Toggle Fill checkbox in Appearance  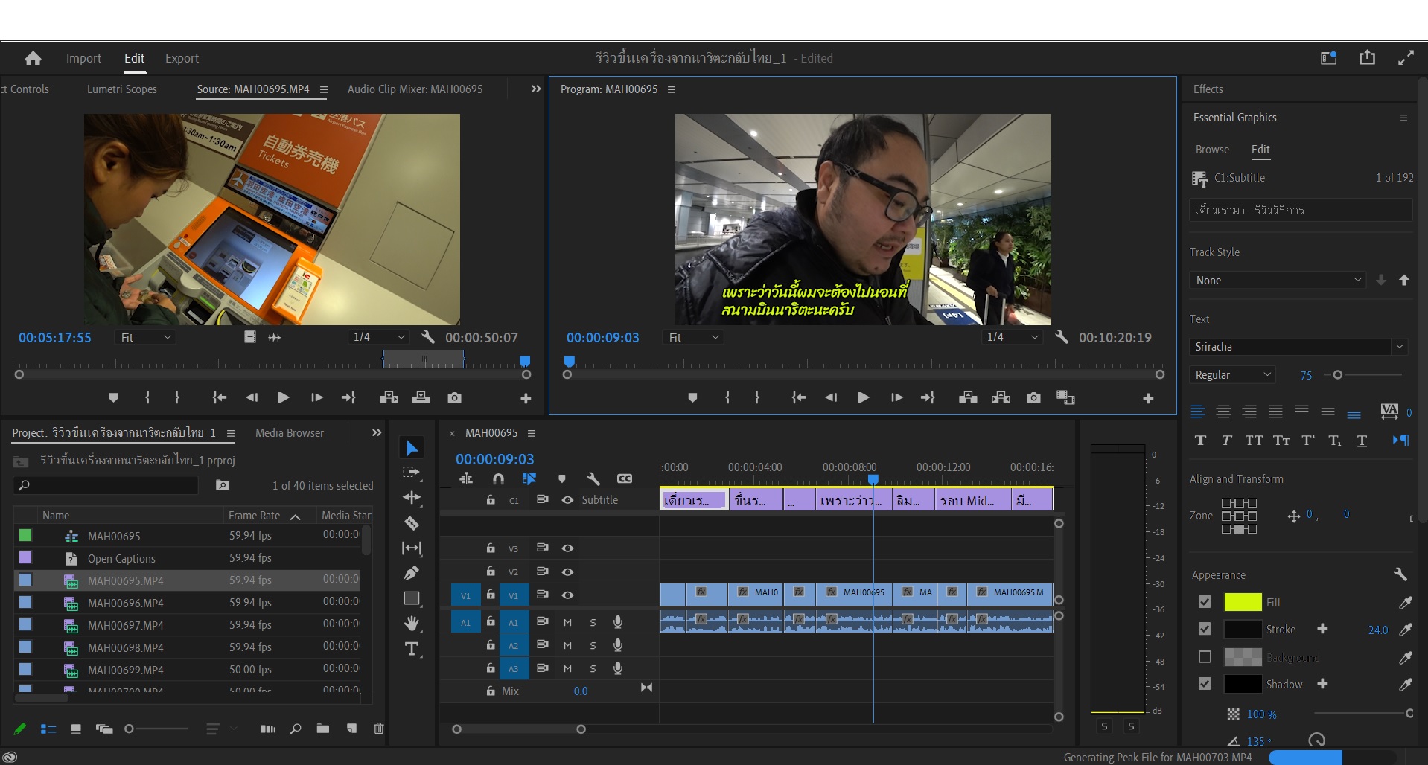[x=1205, y=602]
